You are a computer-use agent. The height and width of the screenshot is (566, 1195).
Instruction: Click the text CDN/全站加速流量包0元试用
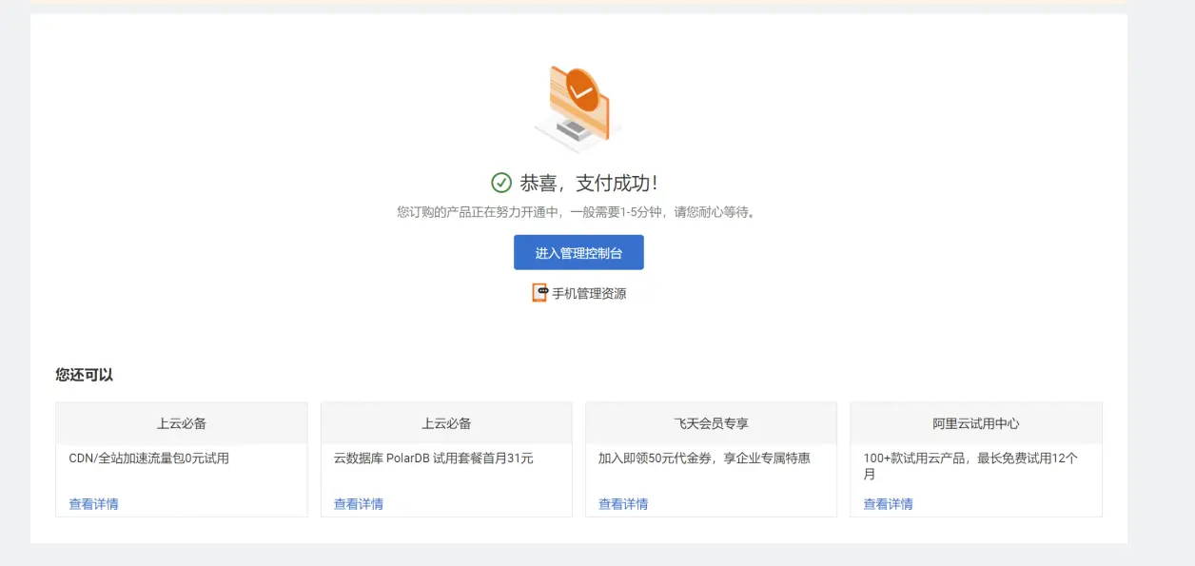(x=149, y=459)
